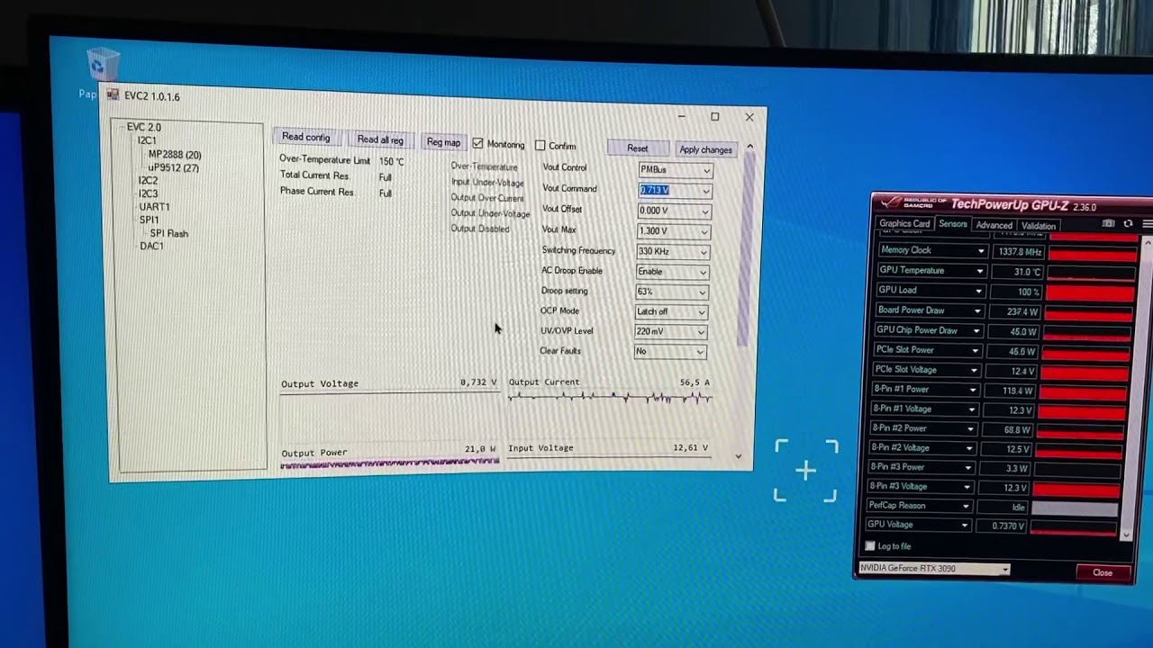The image size is (1153, 648).
Task: Click the Output Current graph in EVC2
Action: point(610,397)
